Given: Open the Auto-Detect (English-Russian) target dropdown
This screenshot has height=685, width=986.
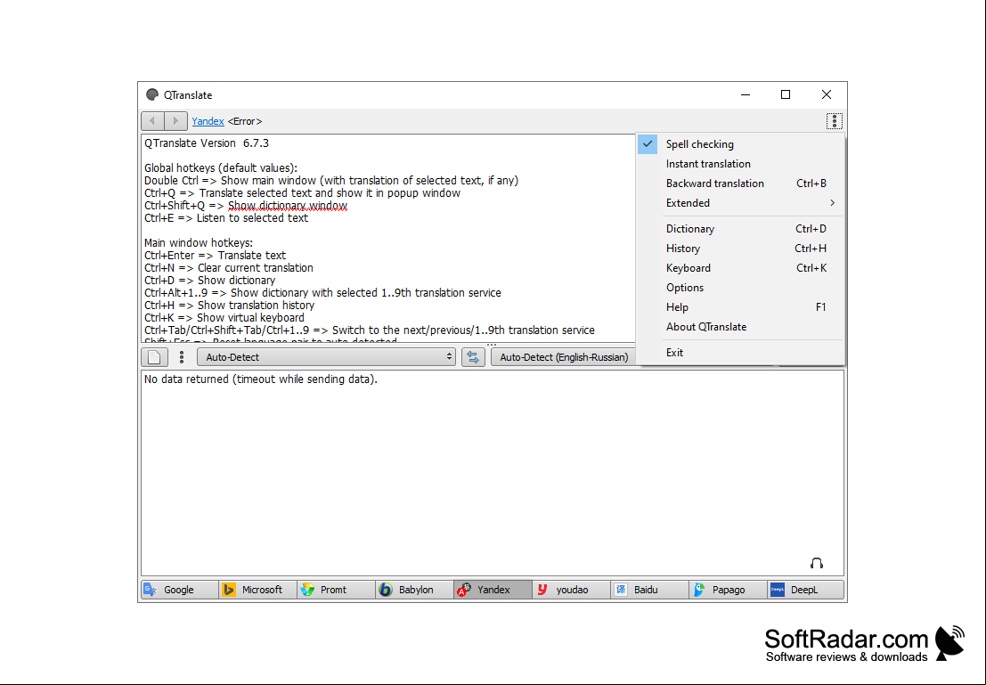Looking at the screenshot, I should (x=564, y=357).
